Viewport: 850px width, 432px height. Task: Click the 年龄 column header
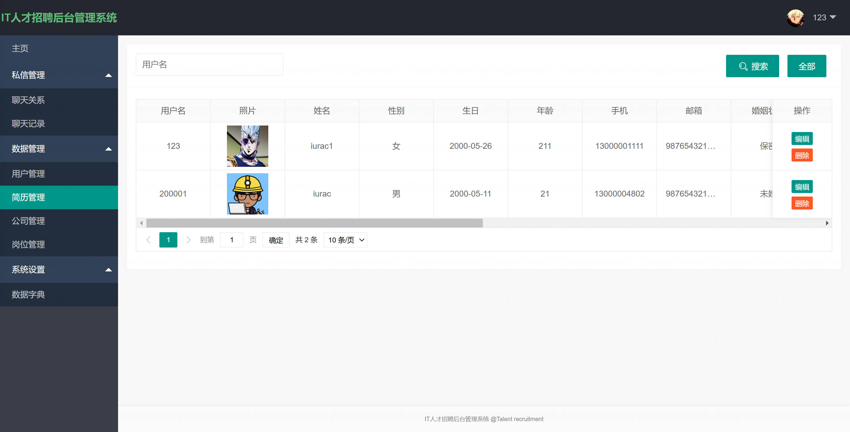point(545,111)
